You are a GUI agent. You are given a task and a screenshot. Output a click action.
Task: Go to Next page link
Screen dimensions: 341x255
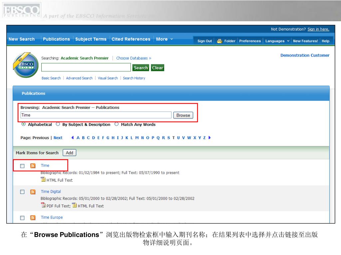(58, 138)
